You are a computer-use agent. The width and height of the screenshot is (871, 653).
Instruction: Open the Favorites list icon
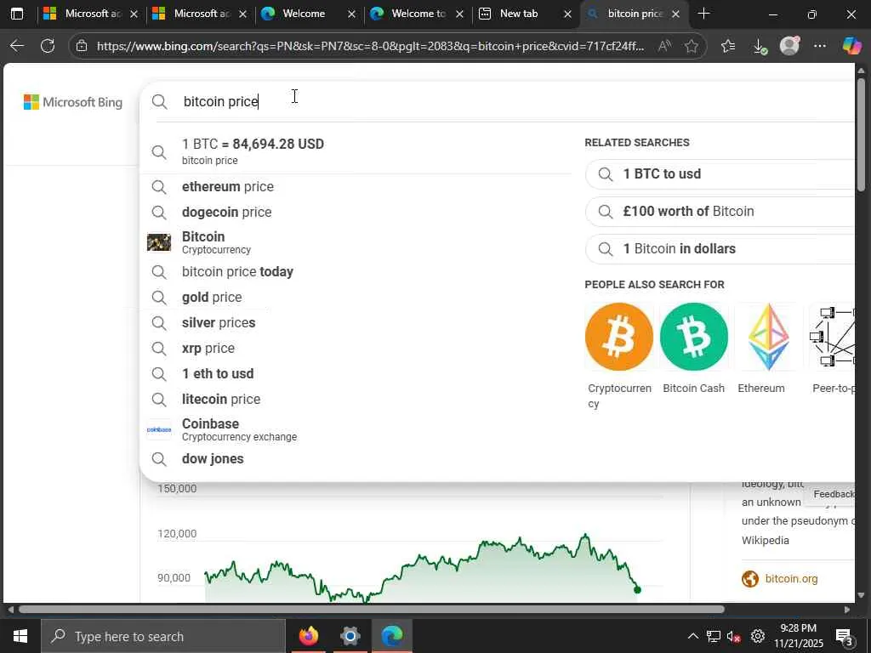(x=728, y=46)
